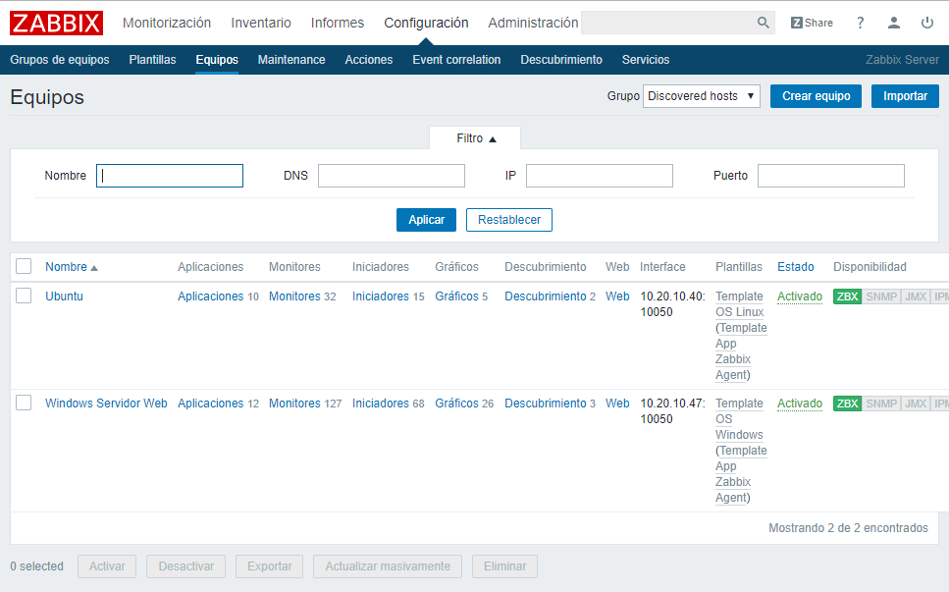Click SNMP availability badge for Ubuntu
The height and width of the screenshot is (592, 949).
pos(881,296)
